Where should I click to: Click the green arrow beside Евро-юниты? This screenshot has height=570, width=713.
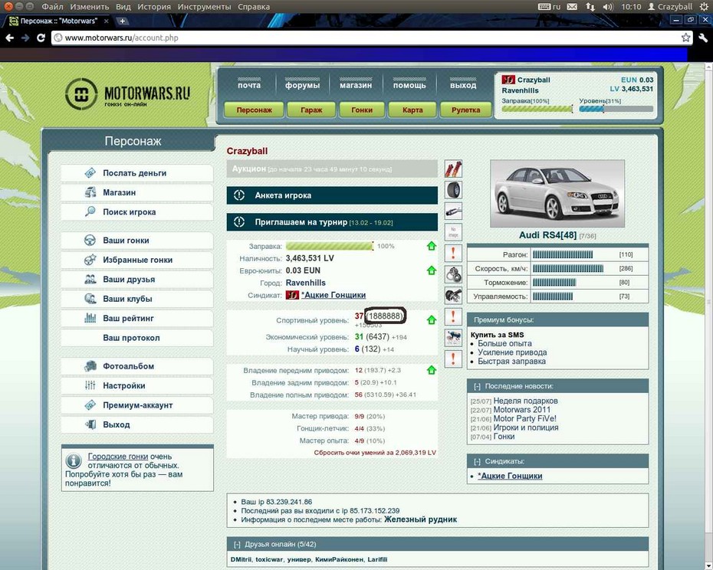pos(432,270)
